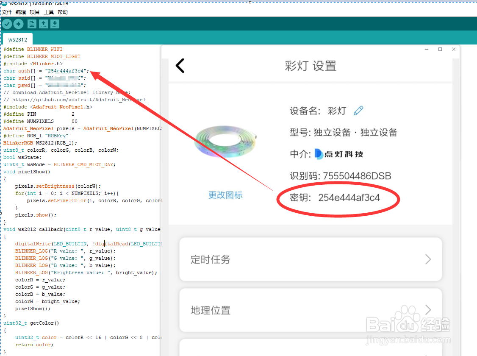
Task: Click the for(int i = 0 loop line
Action: (67, 194)
